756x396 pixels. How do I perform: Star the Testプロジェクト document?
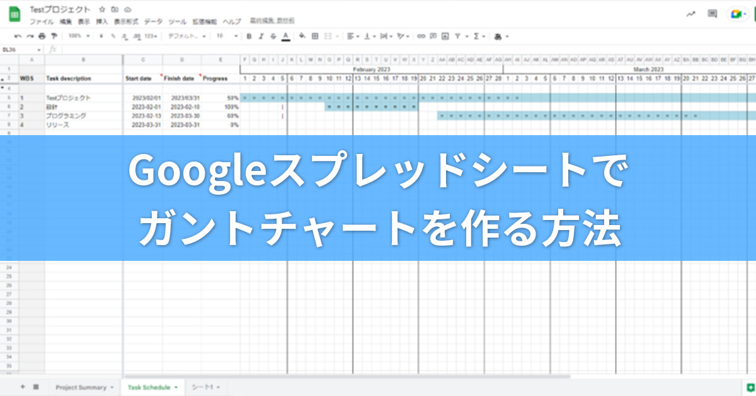101,10
